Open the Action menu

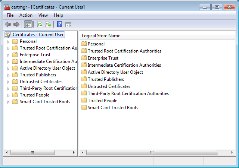tap(26, 15)
